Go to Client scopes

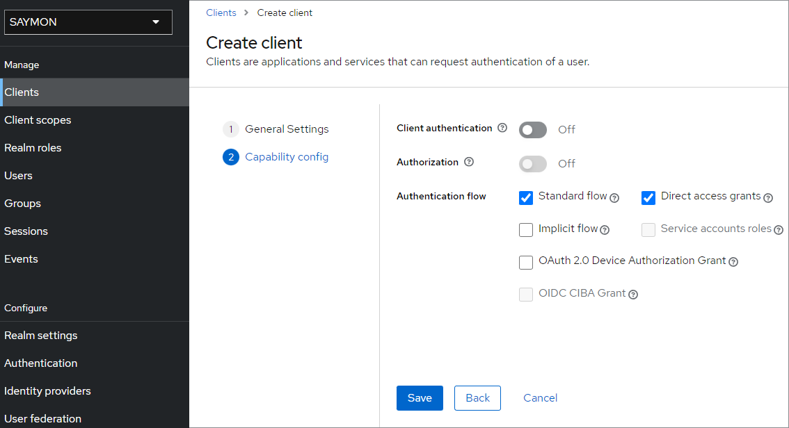(95, 120)
